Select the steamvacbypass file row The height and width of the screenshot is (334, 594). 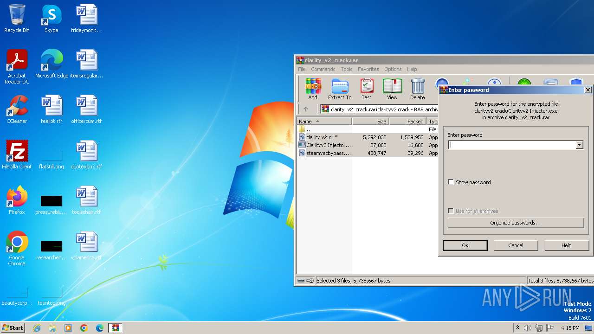coord(367,153)
